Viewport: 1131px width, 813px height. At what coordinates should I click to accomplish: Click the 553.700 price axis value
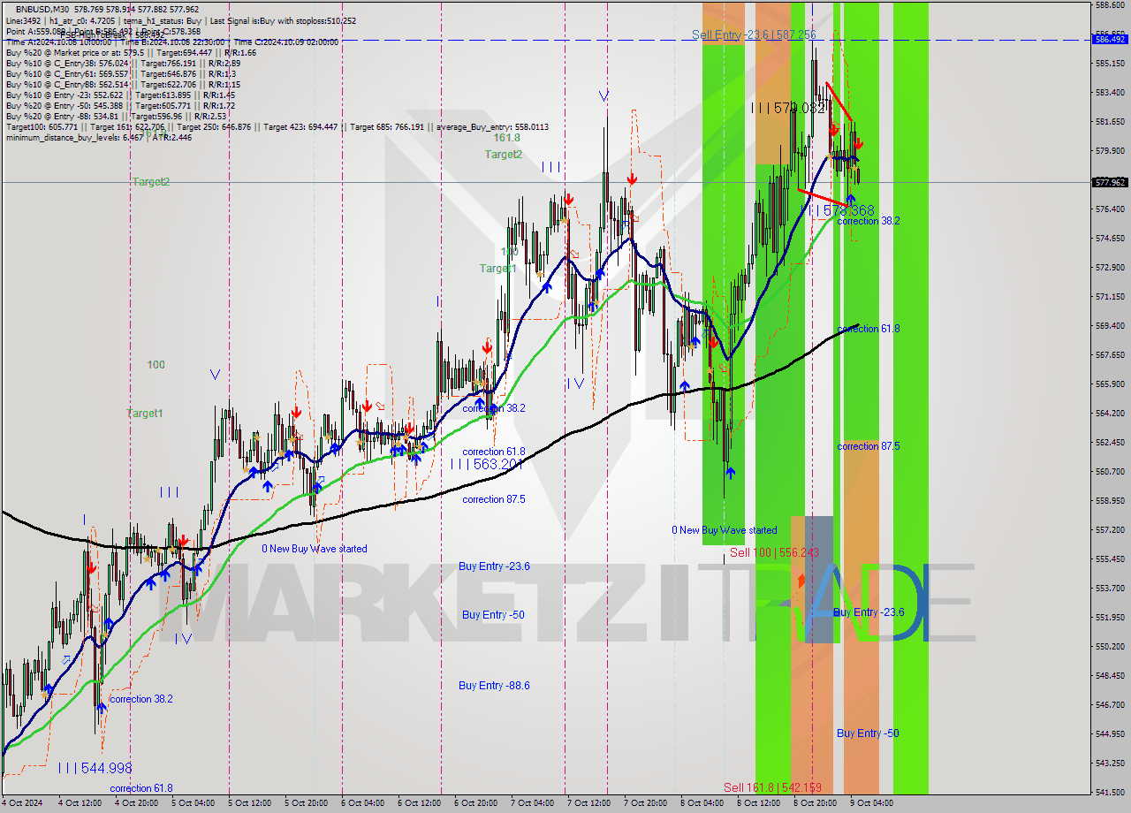(x=1110, y=588)
